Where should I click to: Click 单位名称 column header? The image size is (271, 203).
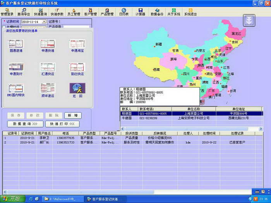(194, 109)
